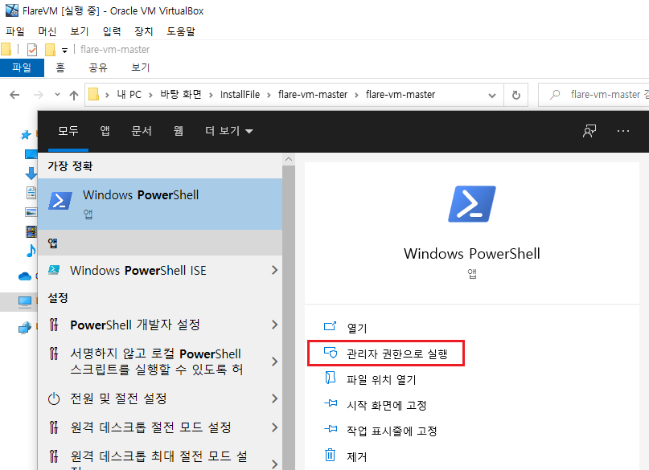Expand 서명하지 않고 로컬 PowerShell chevron
This screenshot has height=470, width=649.
[274, 362]
